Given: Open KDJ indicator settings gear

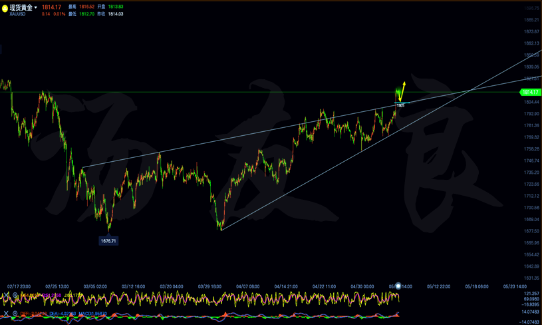Looking at the screenshot, I should (x=15, y=295).
